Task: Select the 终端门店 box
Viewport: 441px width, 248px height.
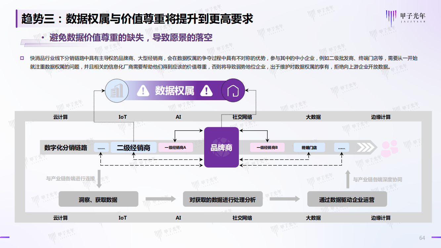Action: (309, 147)
